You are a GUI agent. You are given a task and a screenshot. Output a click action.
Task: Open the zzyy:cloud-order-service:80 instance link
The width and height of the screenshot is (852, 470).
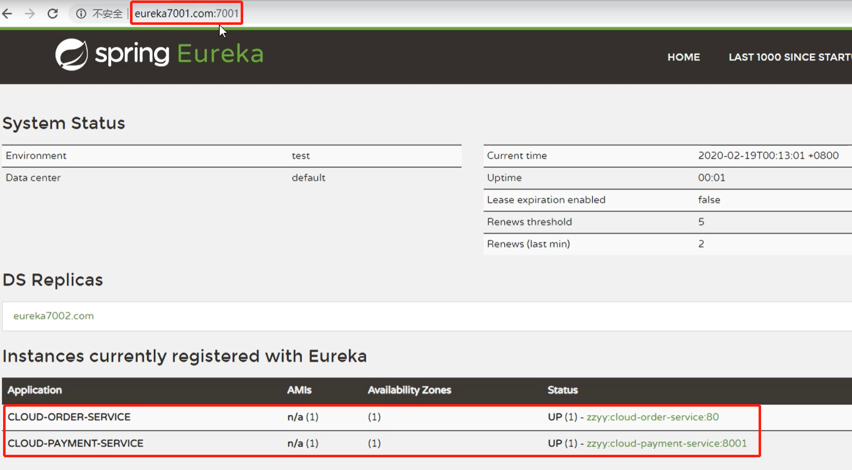[x=652, y=417]
